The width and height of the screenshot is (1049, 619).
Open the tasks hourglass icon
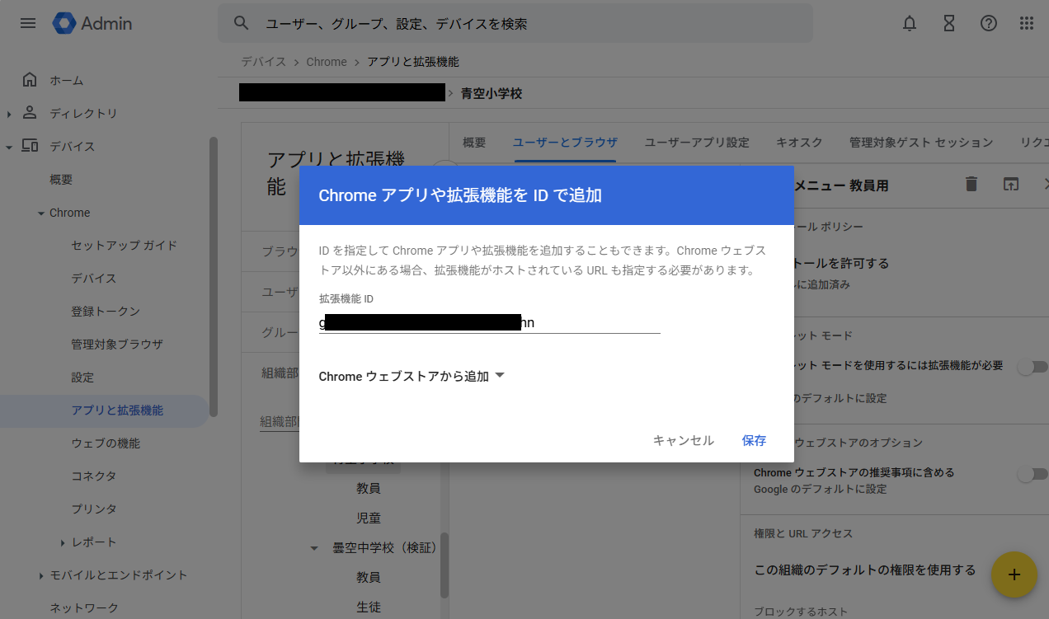(949, 23)
